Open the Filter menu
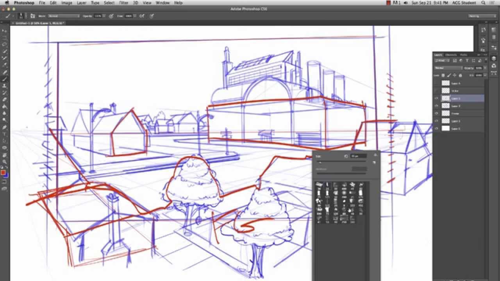Image resolution: width=500 pixels, height=281 pixels. pyautogui.click(x=124, y=3)
